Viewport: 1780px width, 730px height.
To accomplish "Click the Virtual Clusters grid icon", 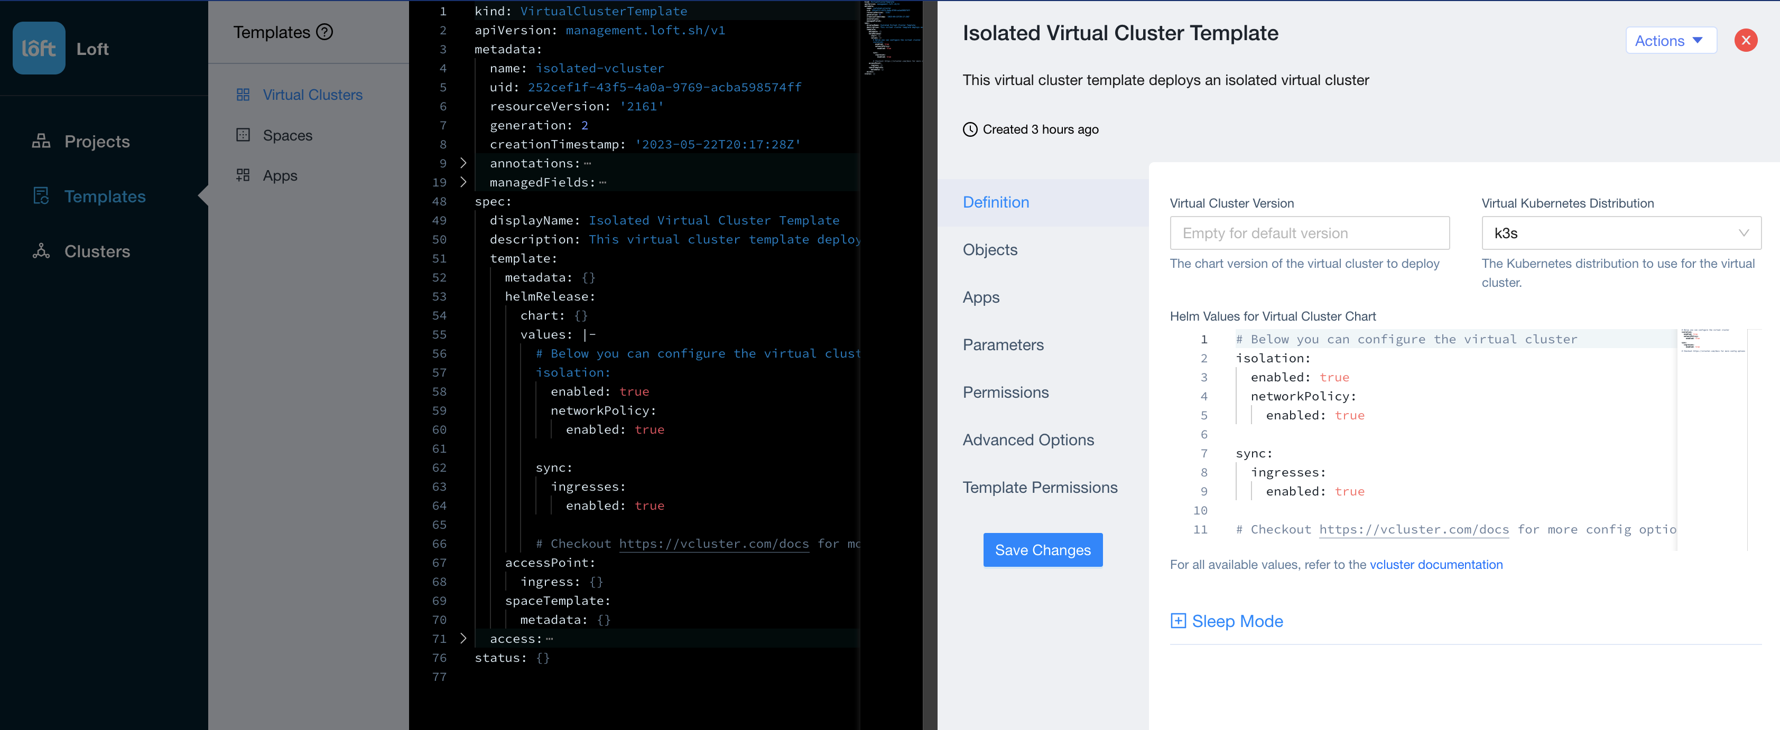I will [x=243, y=95].
